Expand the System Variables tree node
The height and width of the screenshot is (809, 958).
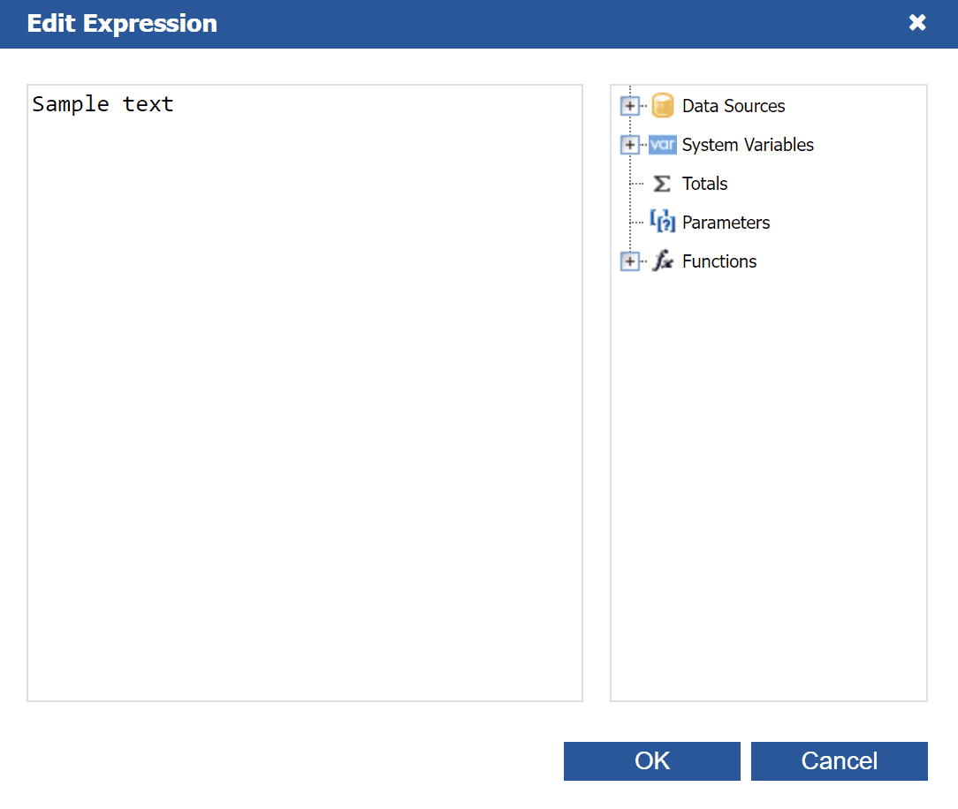(629, 145)
